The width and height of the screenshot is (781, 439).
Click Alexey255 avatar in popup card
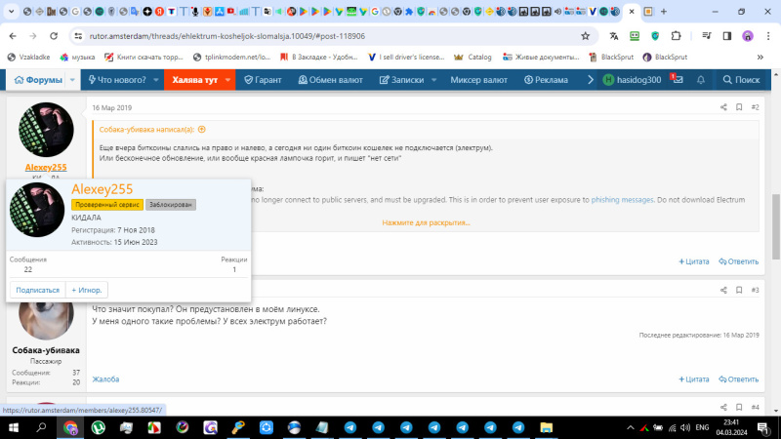(x=37, y=210)
